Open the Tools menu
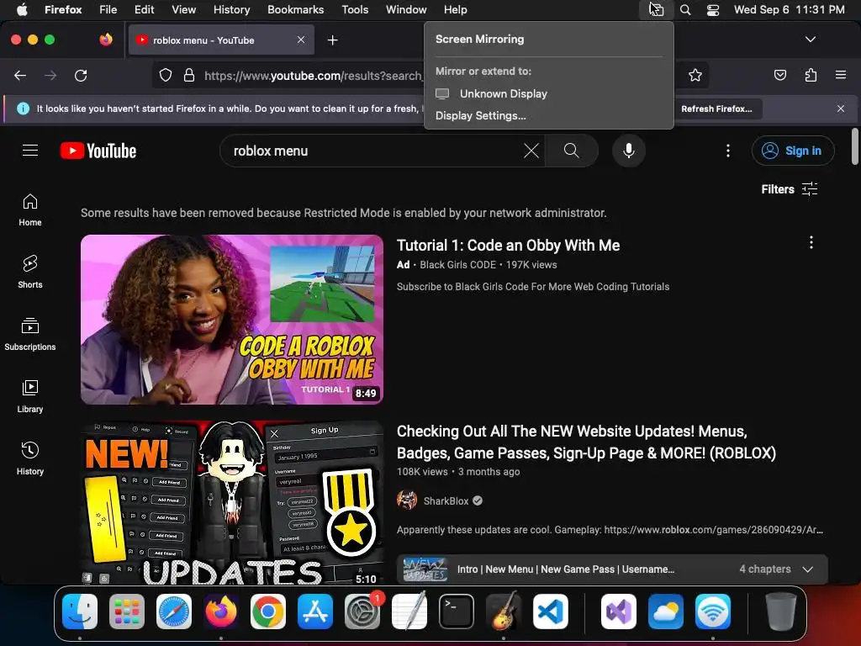Image resolution: width=861 pixels, height=646 pixels. pyautogui.click(x=355, y=10)
